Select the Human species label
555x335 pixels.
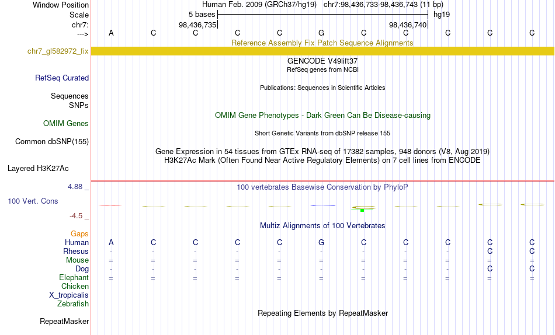[x=77, y=243]
